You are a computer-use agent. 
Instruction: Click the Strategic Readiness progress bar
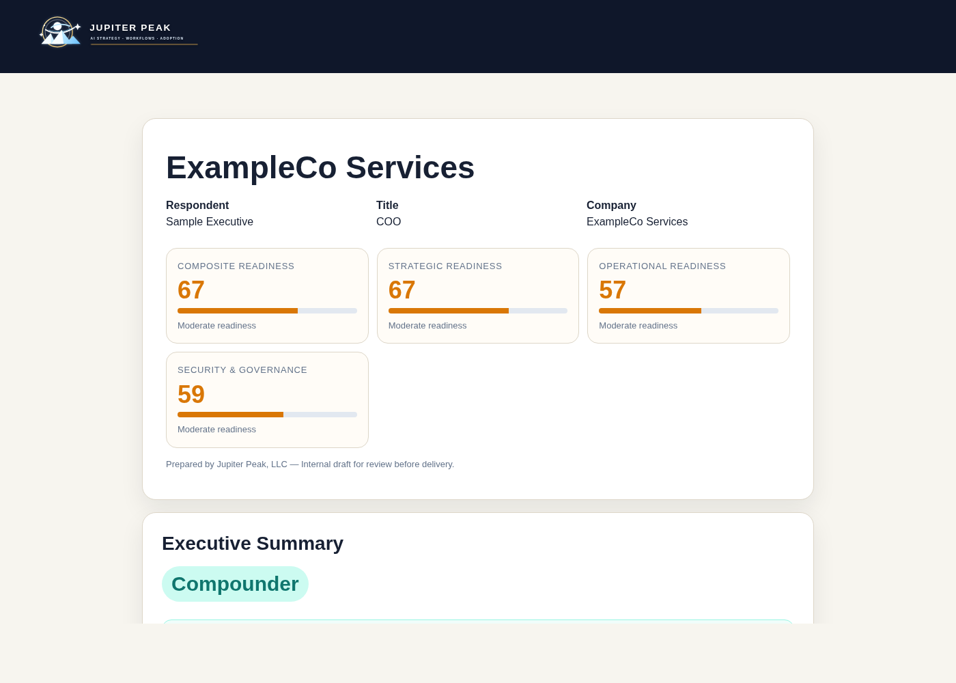pyautogui.click(x=478, y=311)
